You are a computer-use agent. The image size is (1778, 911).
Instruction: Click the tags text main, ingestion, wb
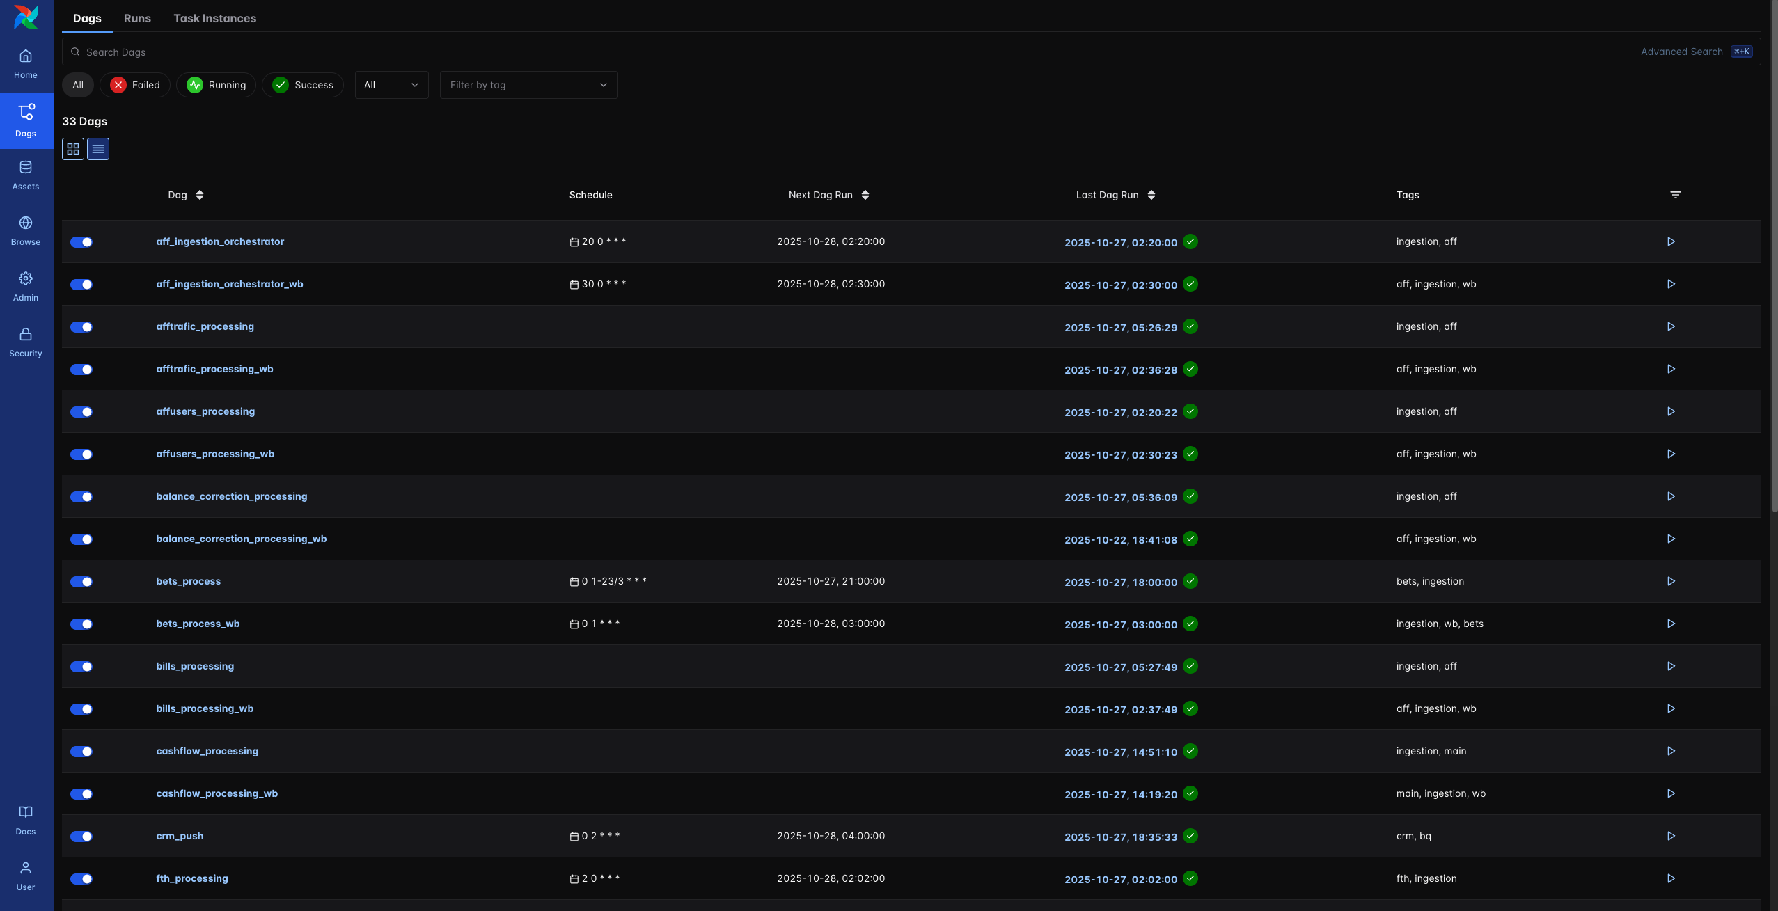pyautogui.click(x=1441, y=793)
